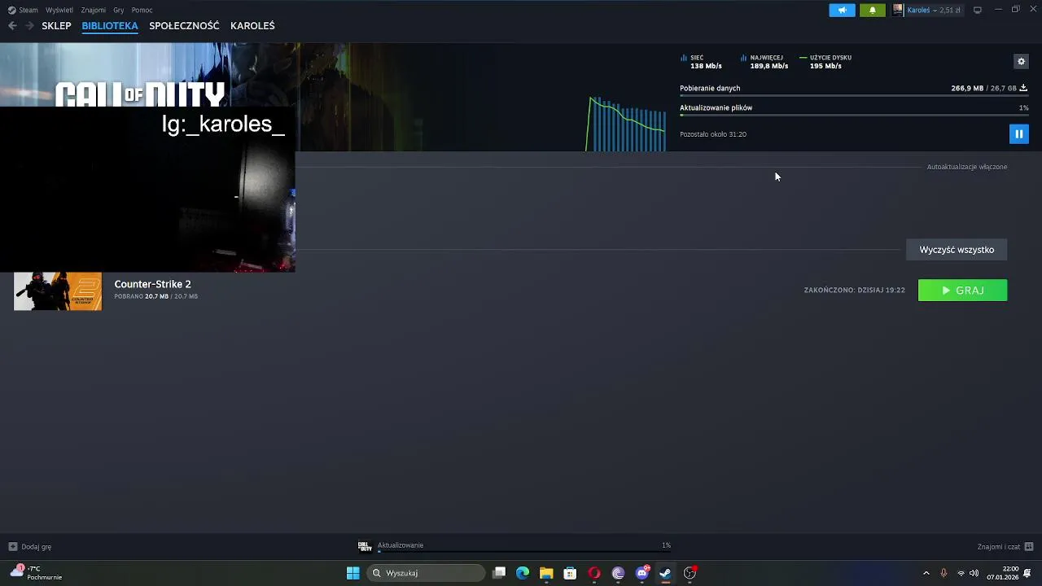Click Wyczyść wszystko button
The image size is (1042, 586).
(957, 250)
